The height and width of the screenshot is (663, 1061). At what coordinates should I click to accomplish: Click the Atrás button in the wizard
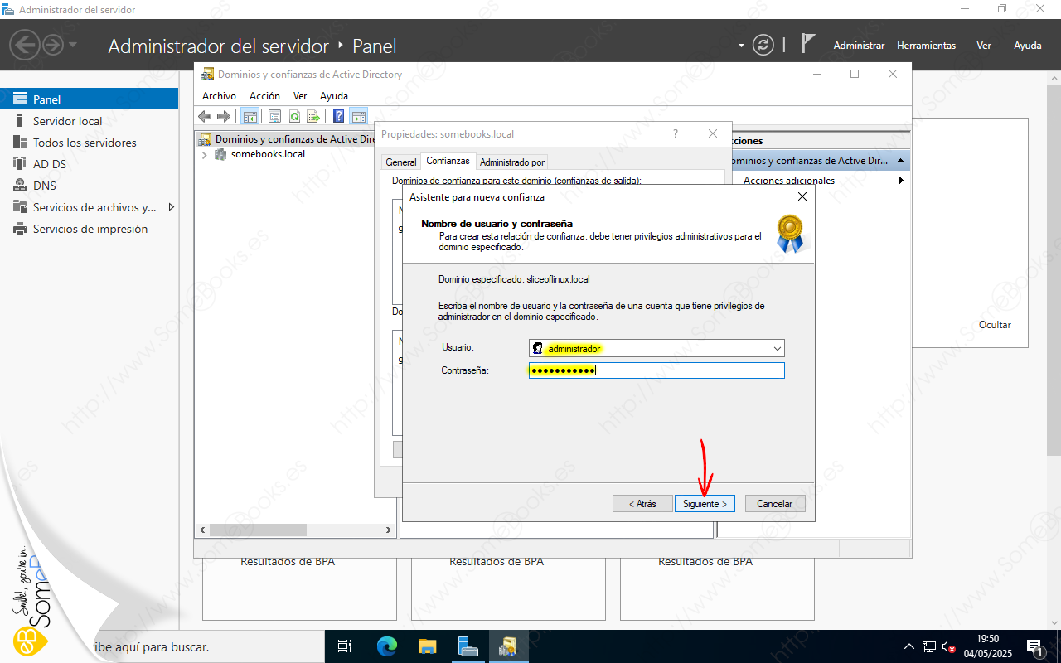[642, 504]
